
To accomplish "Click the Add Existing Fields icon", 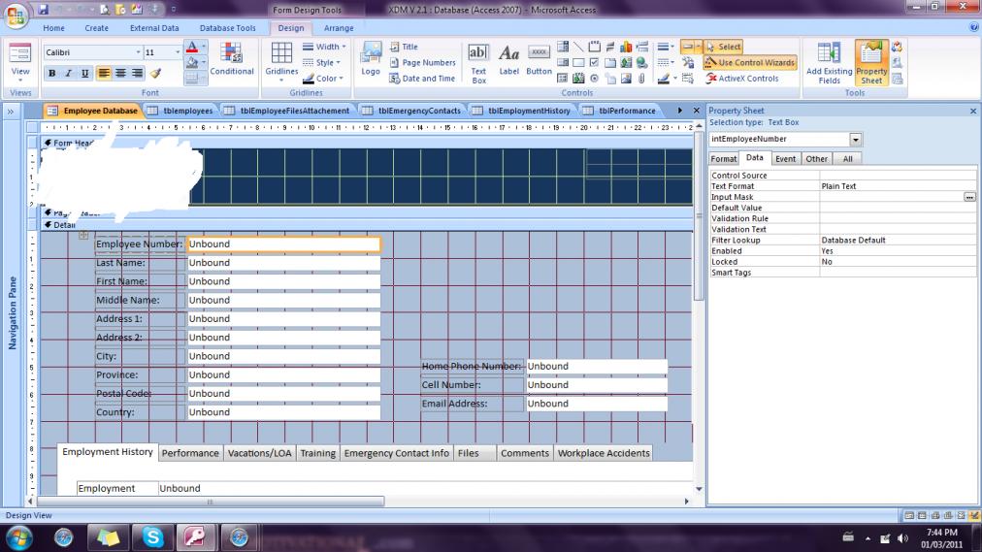I will [x=829, y=63].
